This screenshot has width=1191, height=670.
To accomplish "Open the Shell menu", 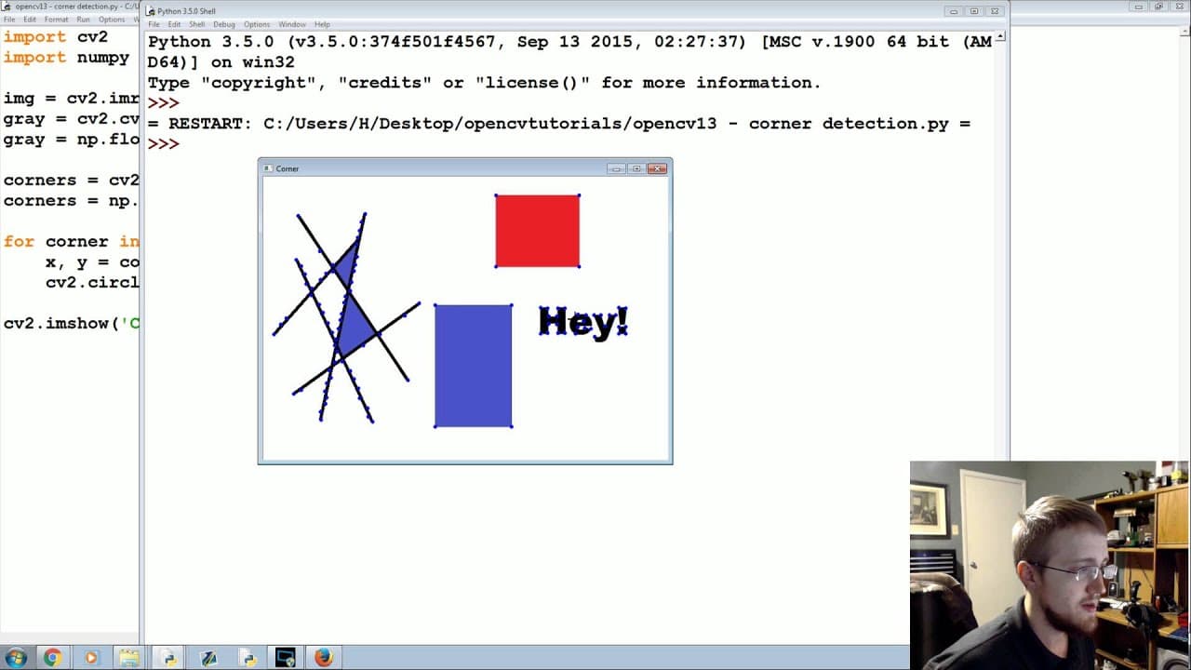I will pos(197,24).
